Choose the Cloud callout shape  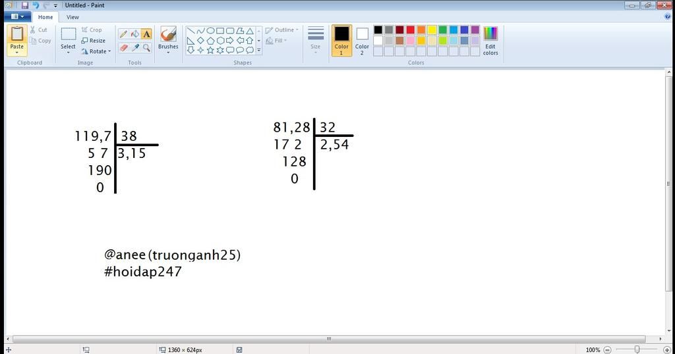pos(250,50)
